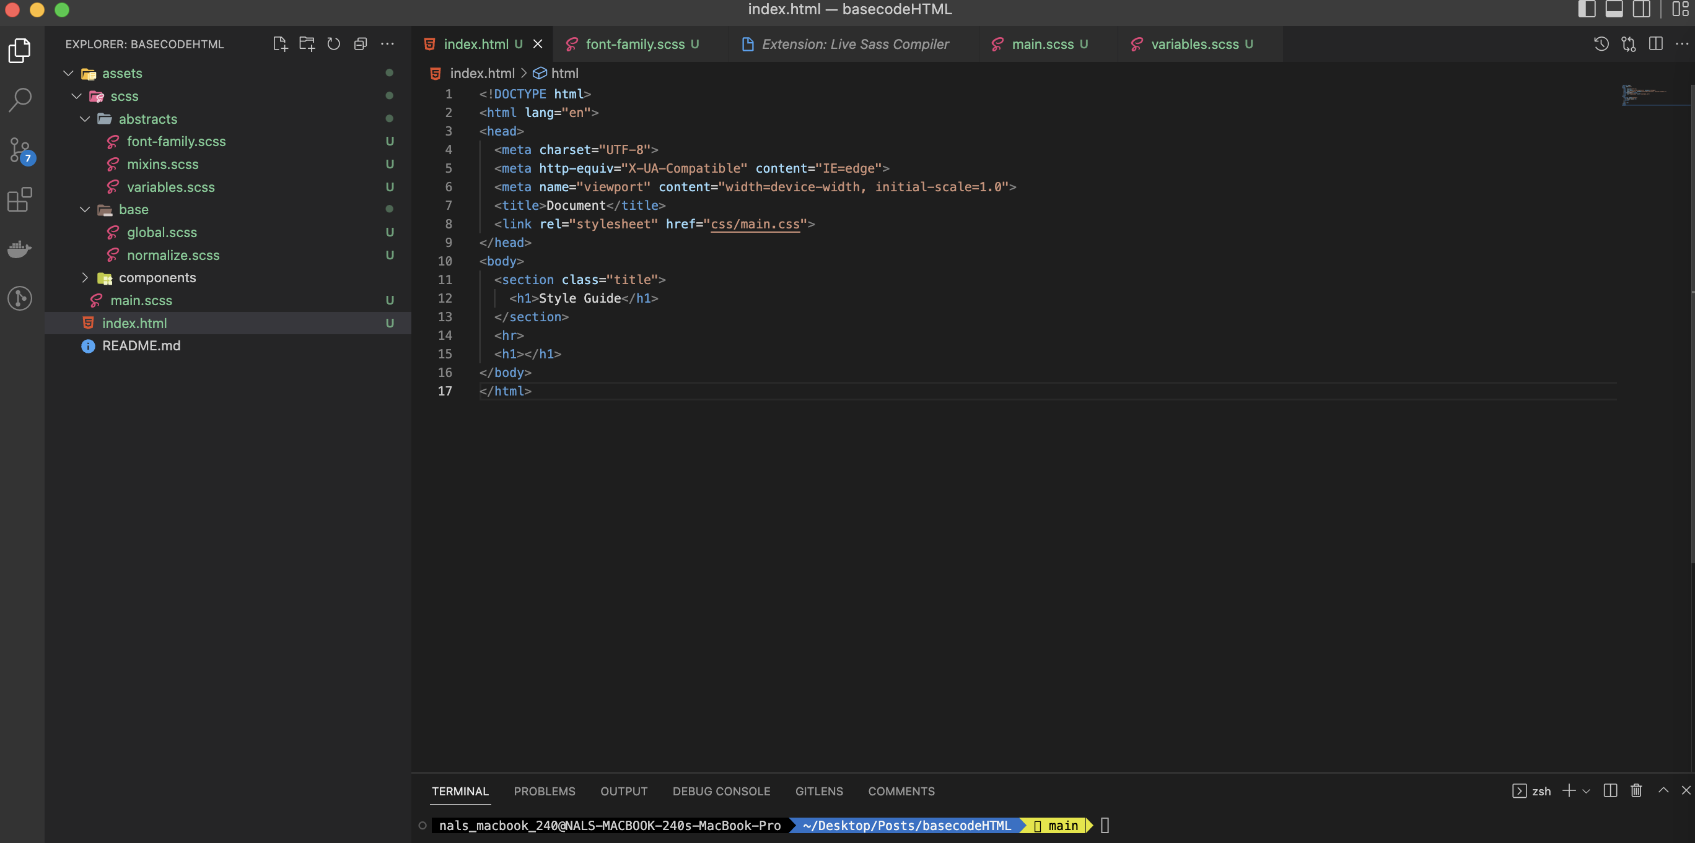The image size is (1695, 843).
Task: Toggle the bottom panel visibility
Action: tap(1614, 9)
